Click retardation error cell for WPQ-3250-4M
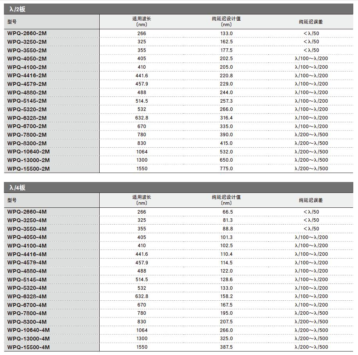The height and width of the screenshot is (355, 358). tap(311, 220)
